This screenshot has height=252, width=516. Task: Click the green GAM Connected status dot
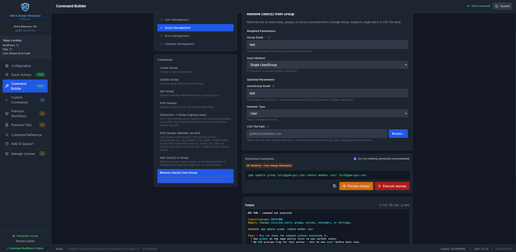click(x=468, y=6)
